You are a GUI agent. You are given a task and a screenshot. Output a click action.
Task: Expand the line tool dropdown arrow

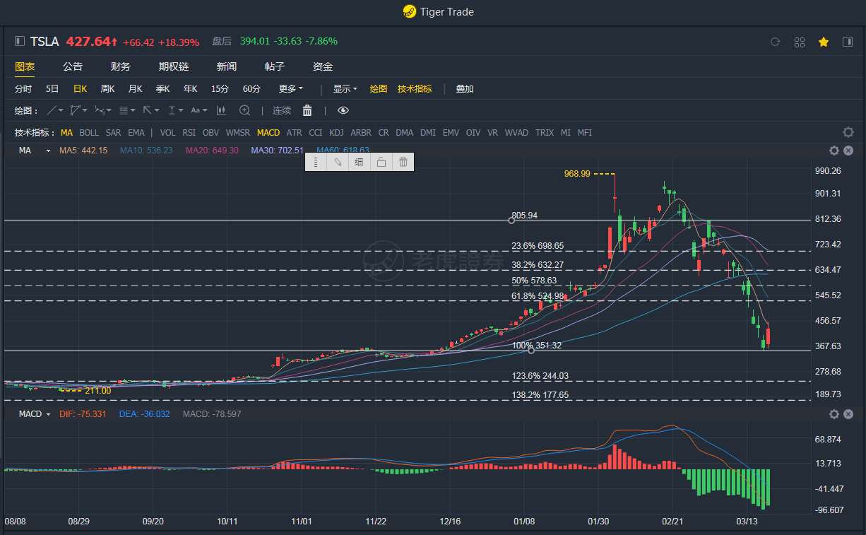[61, 110]
